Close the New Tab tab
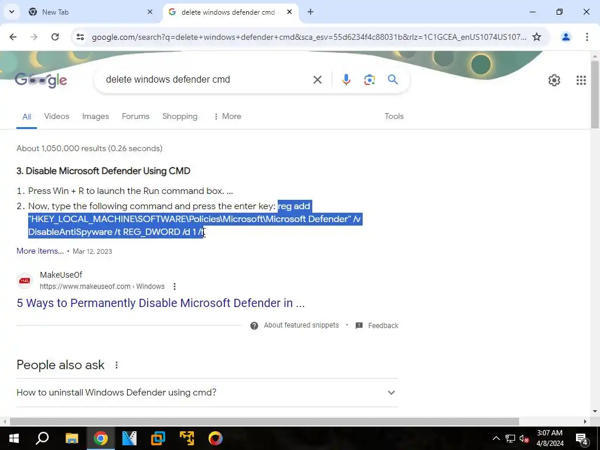Viewport: 600px width, 450px height. tap(150, 12)
